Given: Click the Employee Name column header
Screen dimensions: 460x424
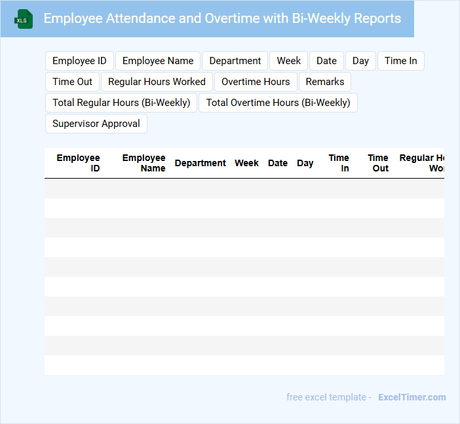Looking at the screenshot, I should tap(144, 163).
